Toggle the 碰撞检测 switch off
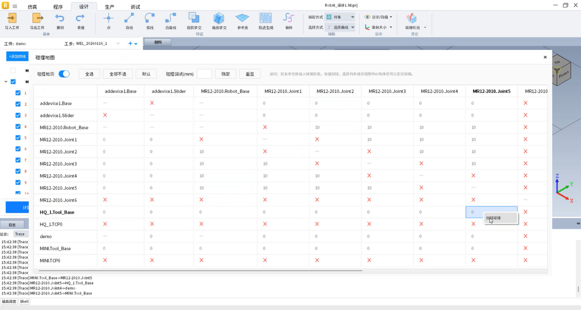 (x=64, y=74)
